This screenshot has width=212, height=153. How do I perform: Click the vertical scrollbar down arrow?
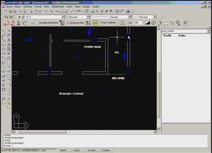tap(158, 128)
